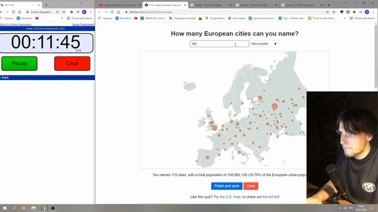378x212 pixels.
Task: Open the YouTube bookmark in stopwatch window
Action: [37, 18]
